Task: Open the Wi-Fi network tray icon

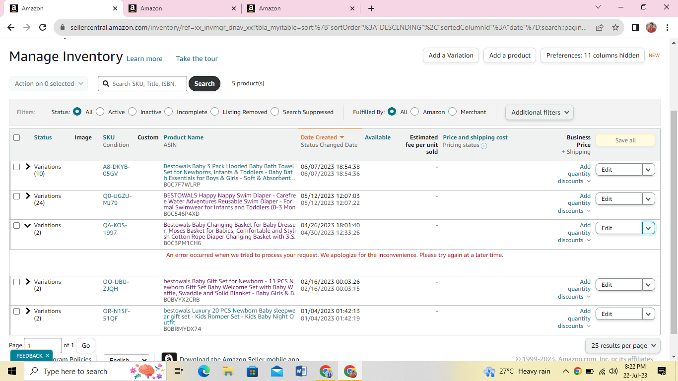Action: pos(602,371)
